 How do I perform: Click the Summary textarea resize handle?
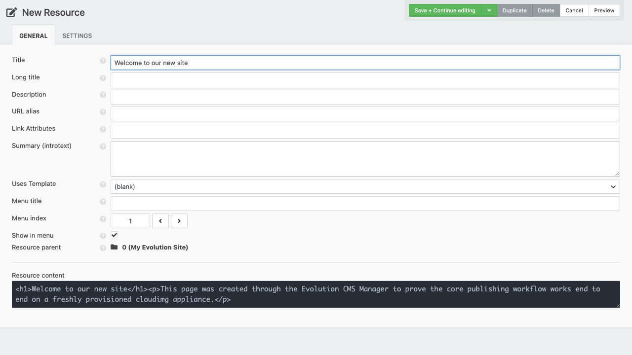click(617, 174)
